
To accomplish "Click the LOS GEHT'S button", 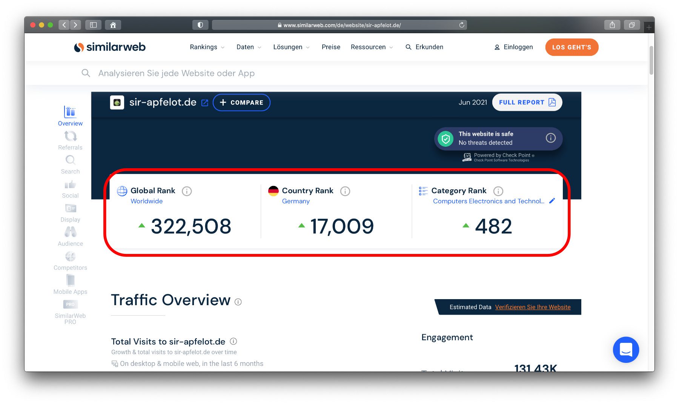I will pos(571,47).
